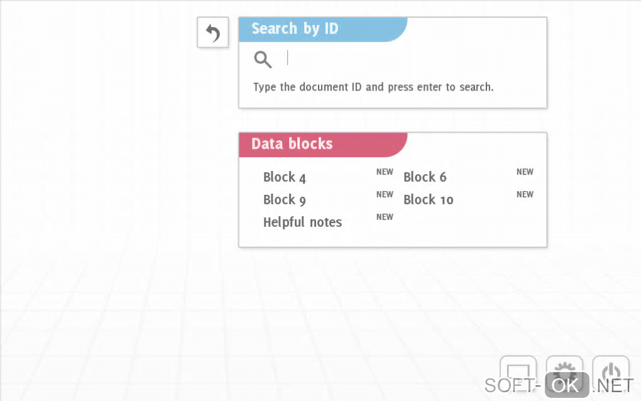Click the NEW badge beside Block 6
The height and width of the screenshot is (401, 641).
point(525,172)
